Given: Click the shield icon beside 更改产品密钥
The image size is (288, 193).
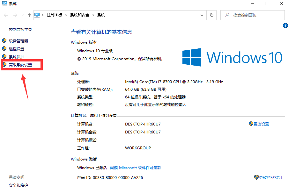Looking at the screenshot, I should (x=256, y=177).
